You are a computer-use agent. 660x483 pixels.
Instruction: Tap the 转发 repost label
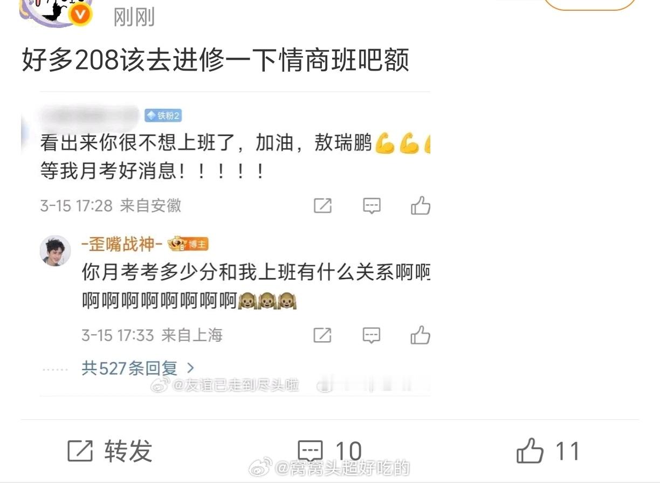click(x=128, y=451)
